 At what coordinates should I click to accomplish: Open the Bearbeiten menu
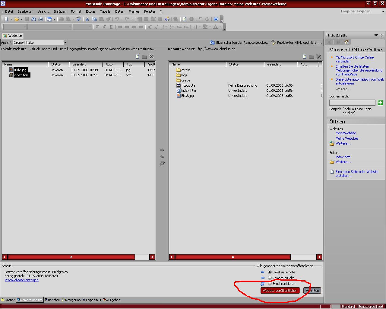(25, 11)
